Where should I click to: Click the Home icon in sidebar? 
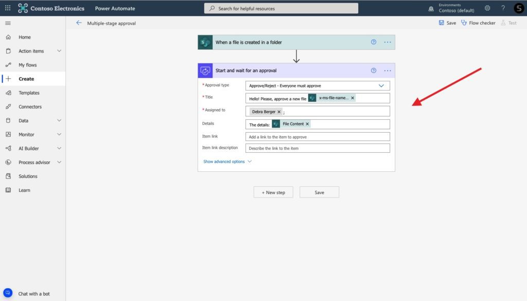click(x=8, y=37)
